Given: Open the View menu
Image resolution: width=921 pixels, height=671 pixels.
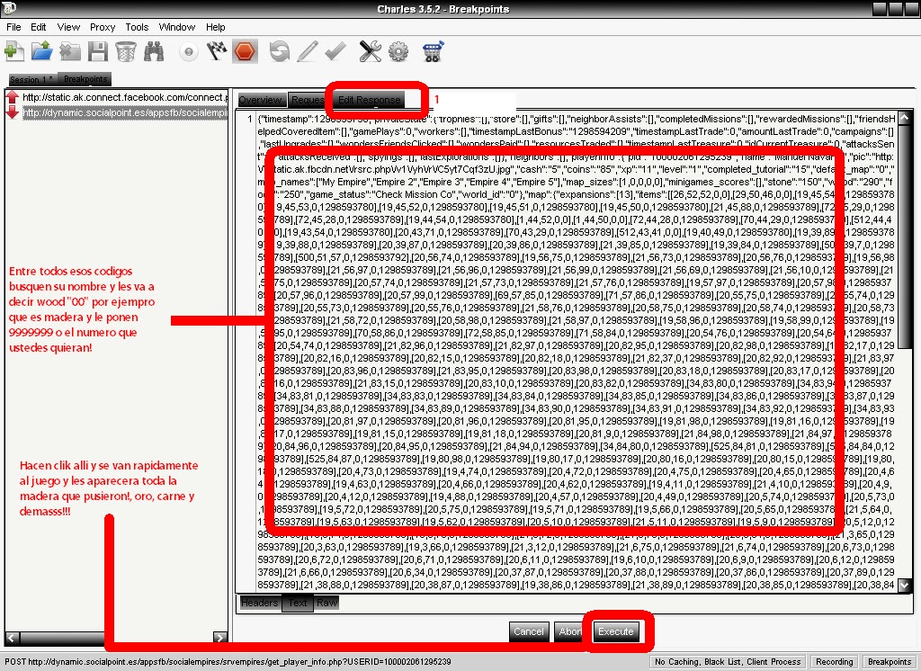Looking at the screenshot, I should pos(68,27).
